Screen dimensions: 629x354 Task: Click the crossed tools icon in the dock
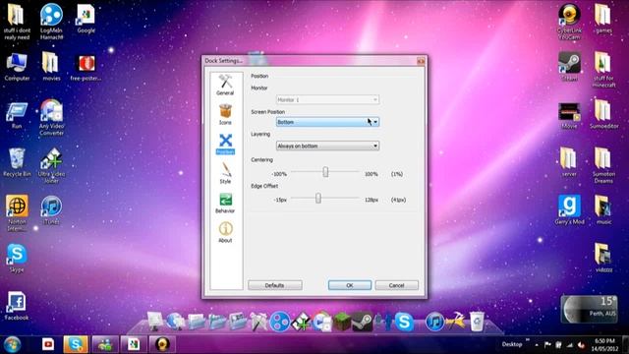point(259,322)
